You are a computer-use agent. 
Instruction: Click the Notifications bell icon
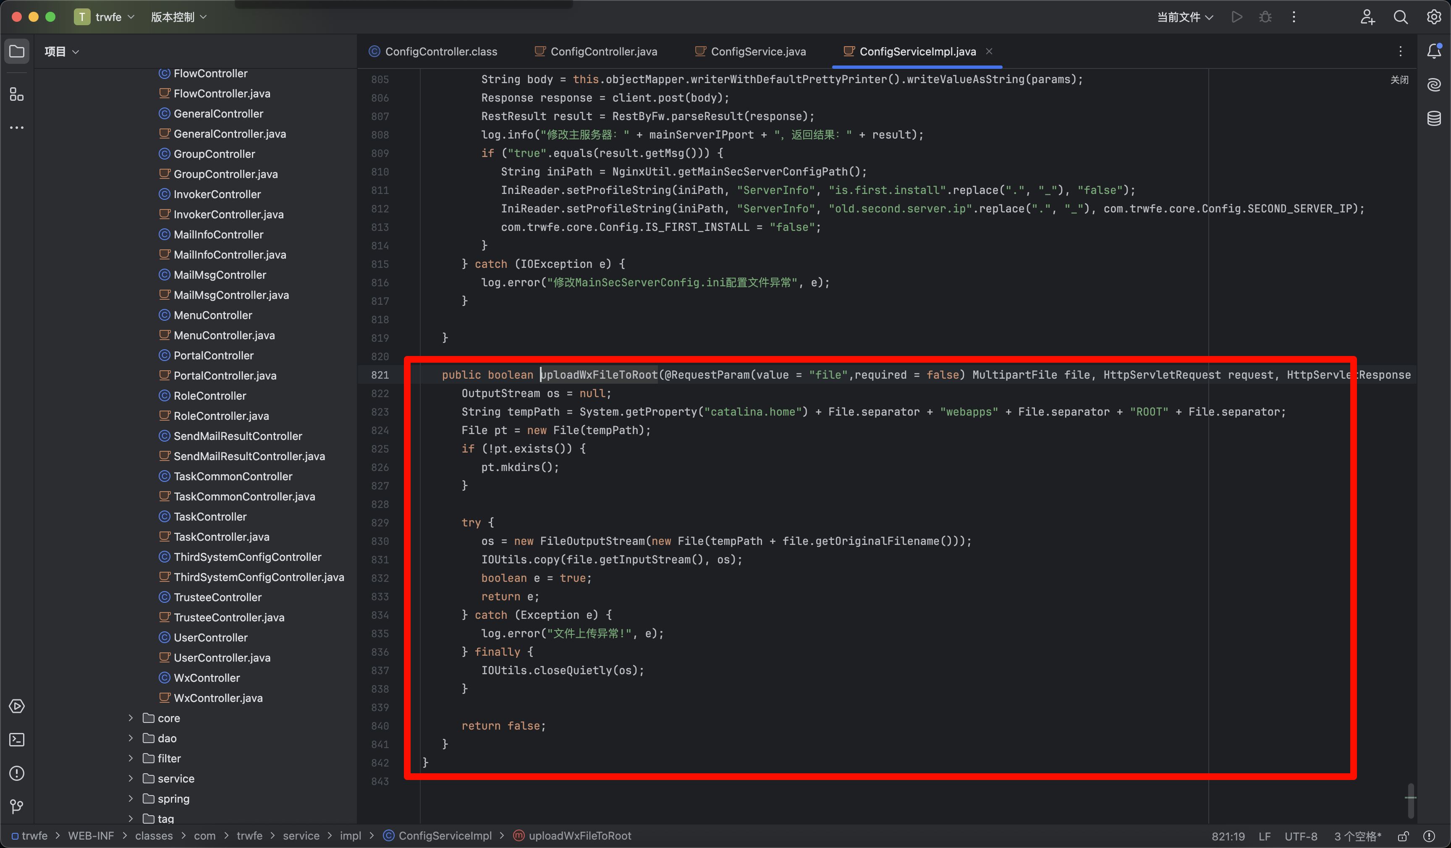1434,51
